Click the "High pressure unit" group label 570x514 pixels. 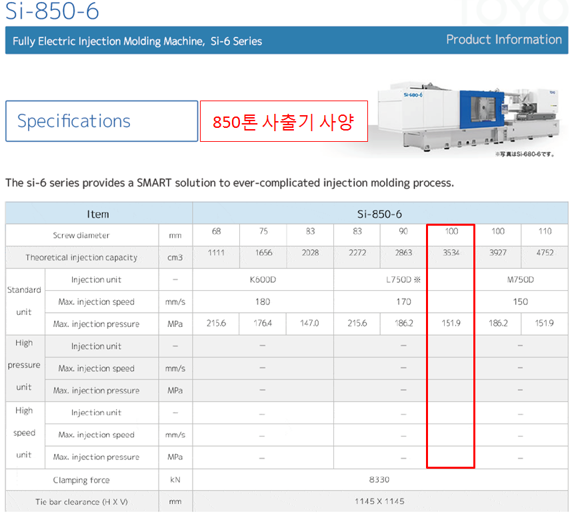(x=24, y=365)
